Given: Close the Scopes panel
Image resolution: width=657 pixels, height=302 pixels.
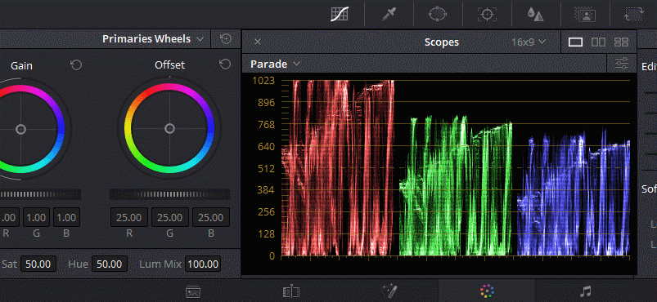Looking at the screenshot, I should point(258,42).
